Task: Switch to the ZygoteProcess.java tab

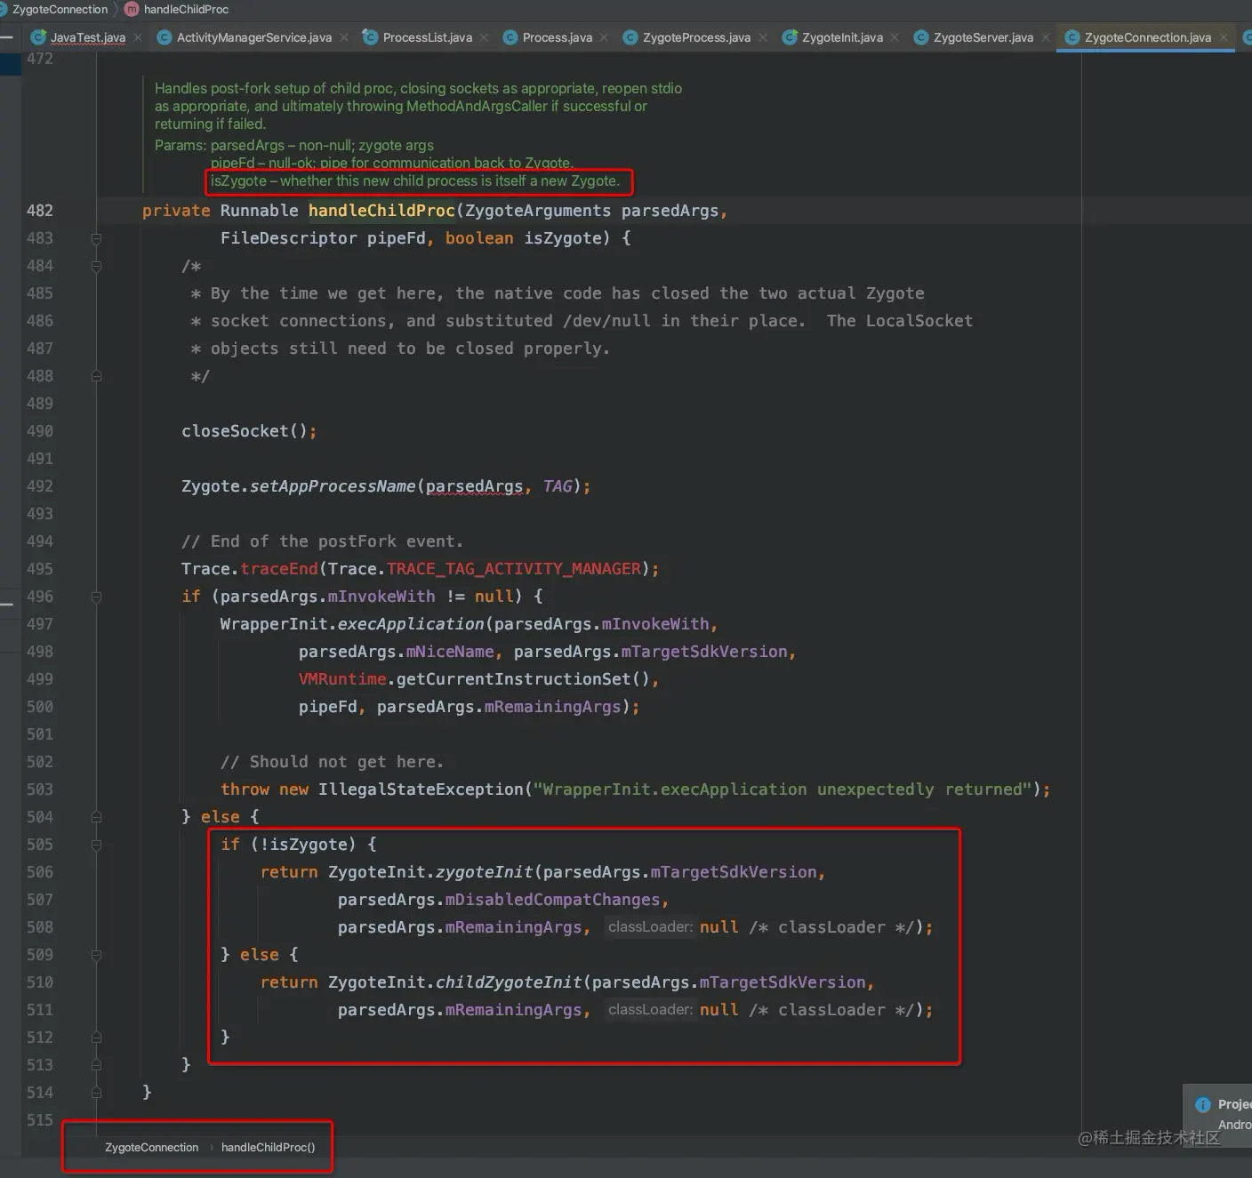Action: [x=696, y=37]
